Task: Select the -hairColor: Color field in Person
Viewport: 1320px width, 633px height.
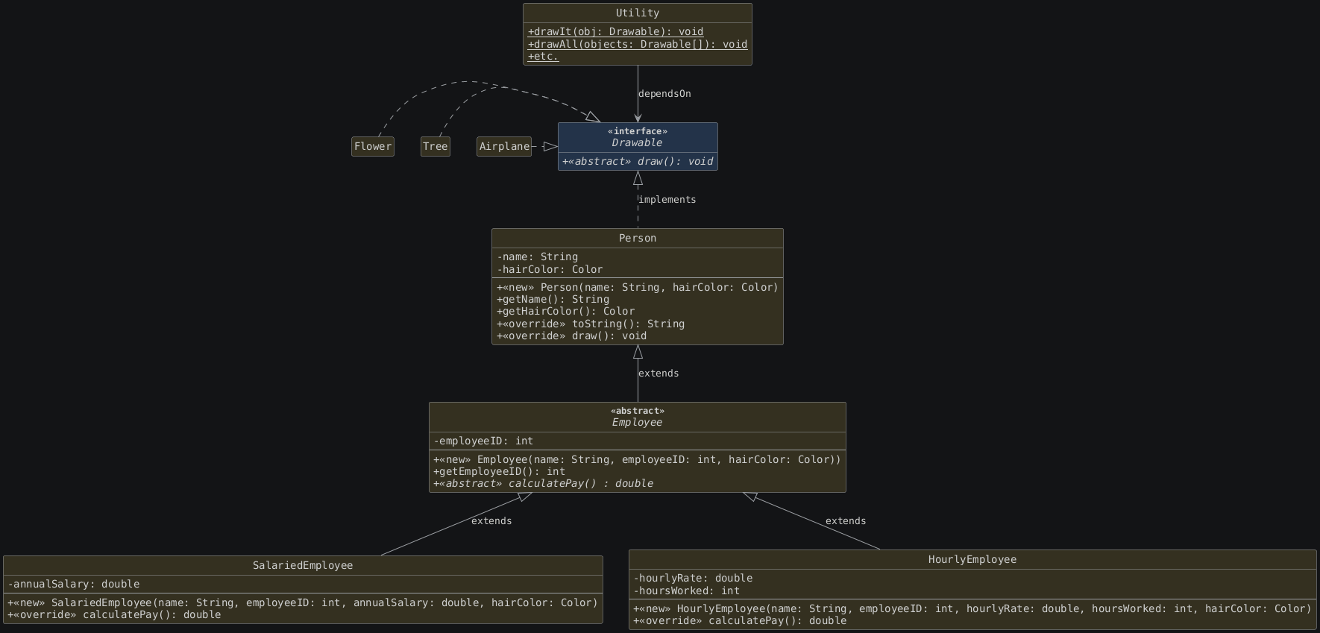Action: [x=550, y=269]
